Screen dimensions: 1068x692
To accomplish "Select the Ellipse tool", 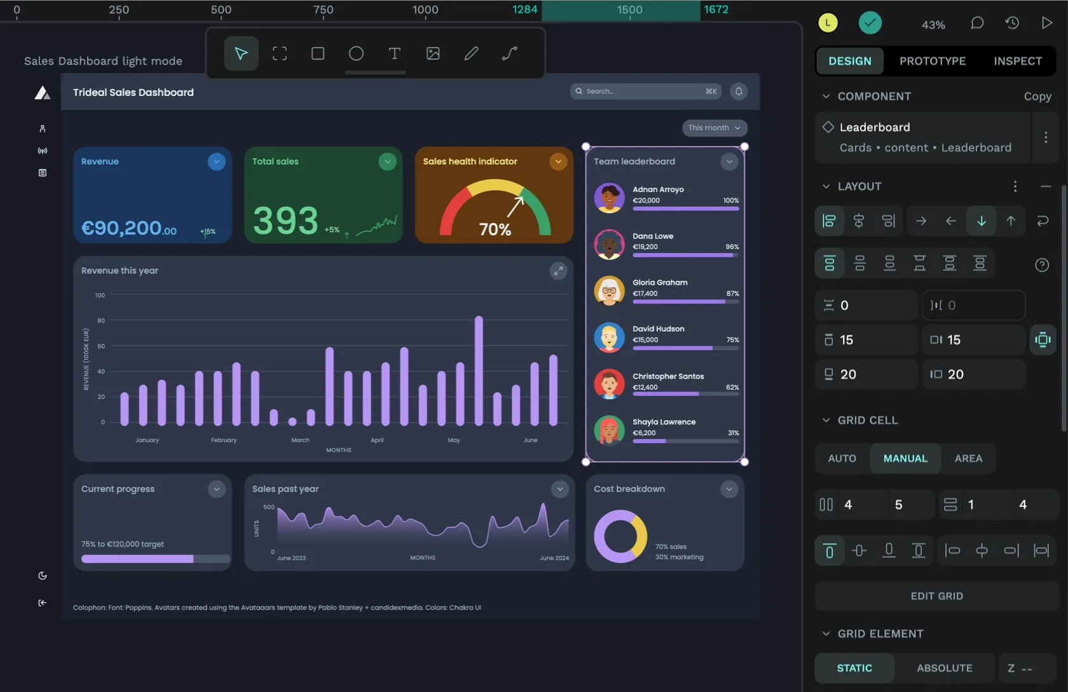I will pos(356,53).
